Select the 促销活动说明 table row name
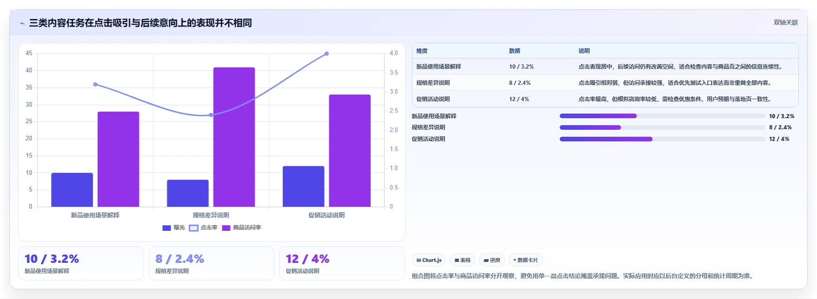817x299 pixels. 433,99
